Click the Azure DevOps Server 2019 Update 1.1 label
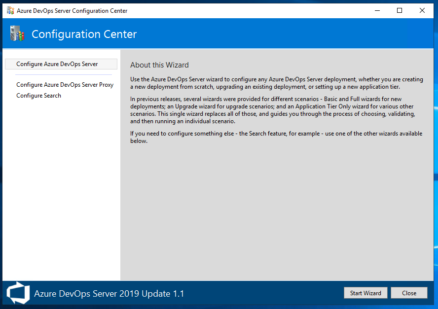This screenshot has width=438, height=309. pos(109,294)
